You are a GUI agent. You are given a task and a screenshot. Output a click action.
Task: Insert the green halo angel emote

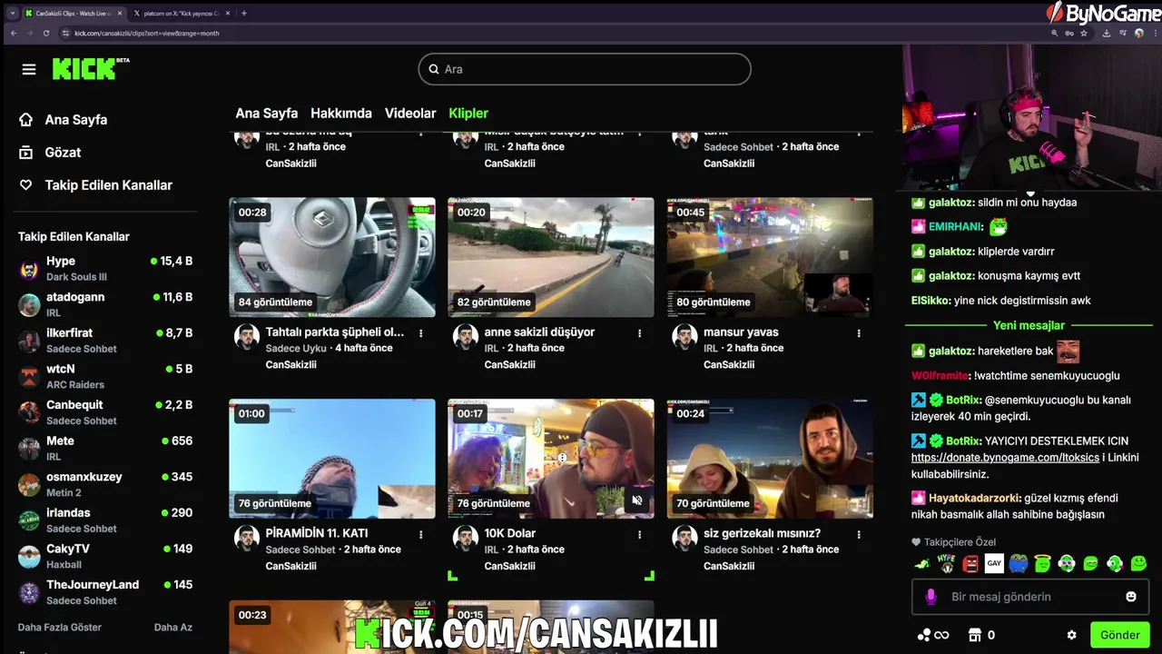pyautogui.click(x=1042, y=564)
